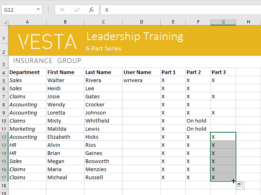The image size is (261, 195).
Task: Click the VESTA logo in the banner
Action: click(x=47, y=42)
